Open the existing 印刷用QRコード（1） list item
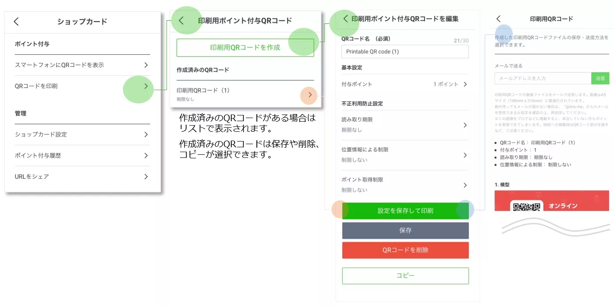This screenshot has height=306, width=614. [x=310, y=95]
